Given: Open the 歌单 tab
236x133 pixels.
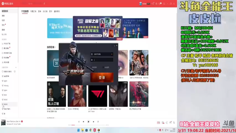Looking at the screenshot, I should (40, 12).
